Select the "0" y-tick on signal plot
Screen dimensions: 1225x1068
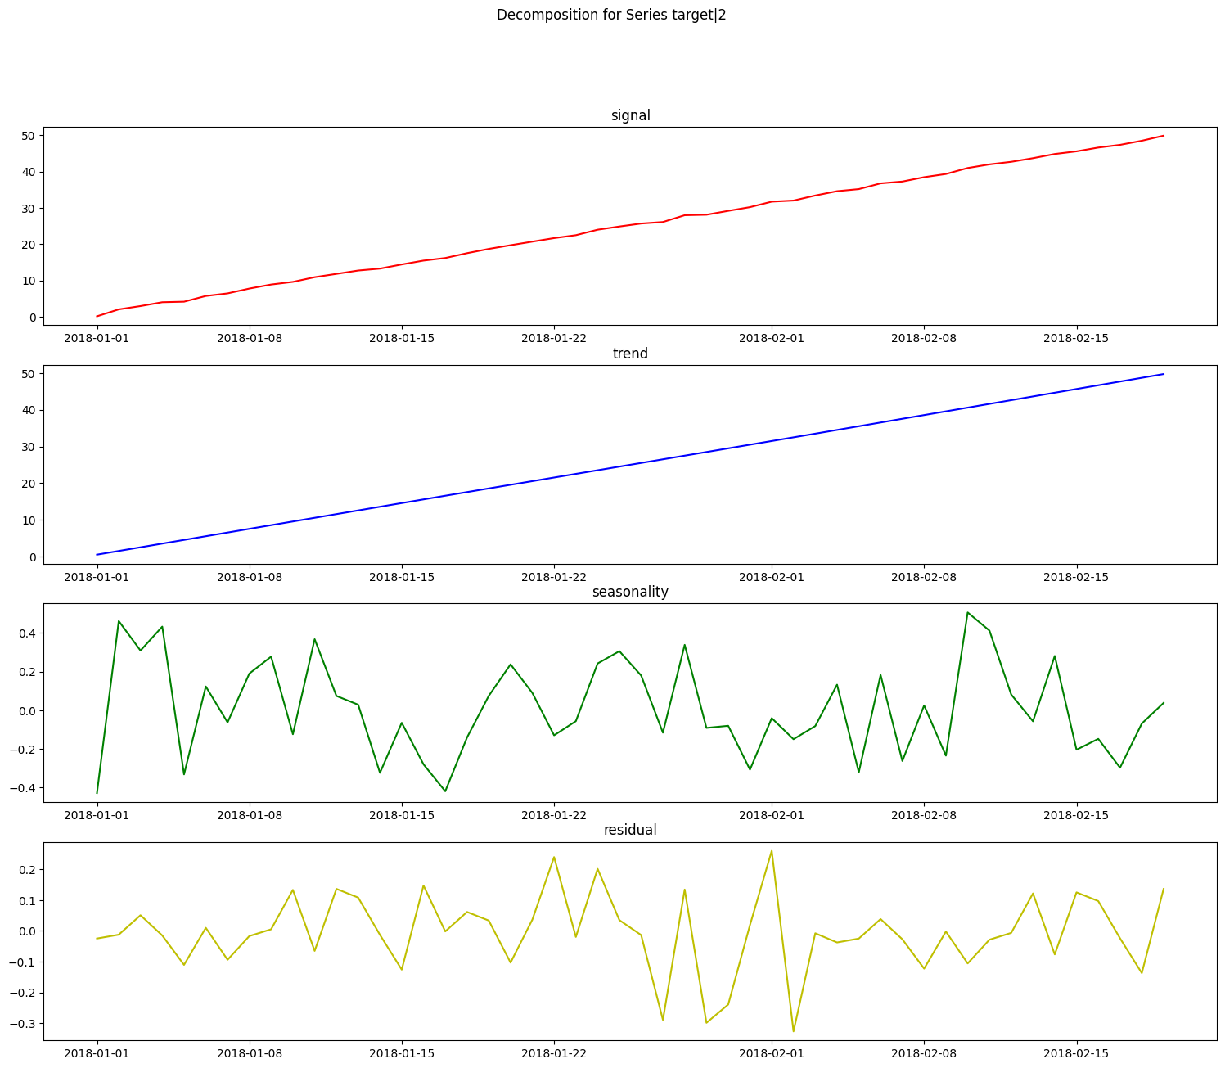[x=31, y=318]
